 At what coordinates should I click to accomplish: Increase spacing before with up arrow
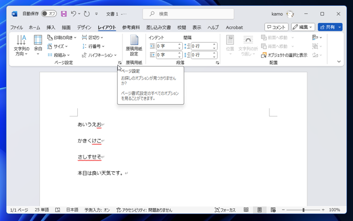(214, 44)
